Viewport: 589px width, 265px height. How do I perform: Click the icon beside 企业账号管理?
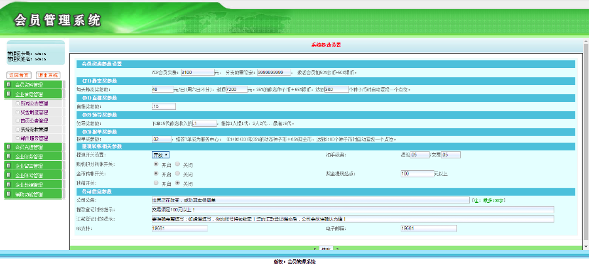(9, 175)
